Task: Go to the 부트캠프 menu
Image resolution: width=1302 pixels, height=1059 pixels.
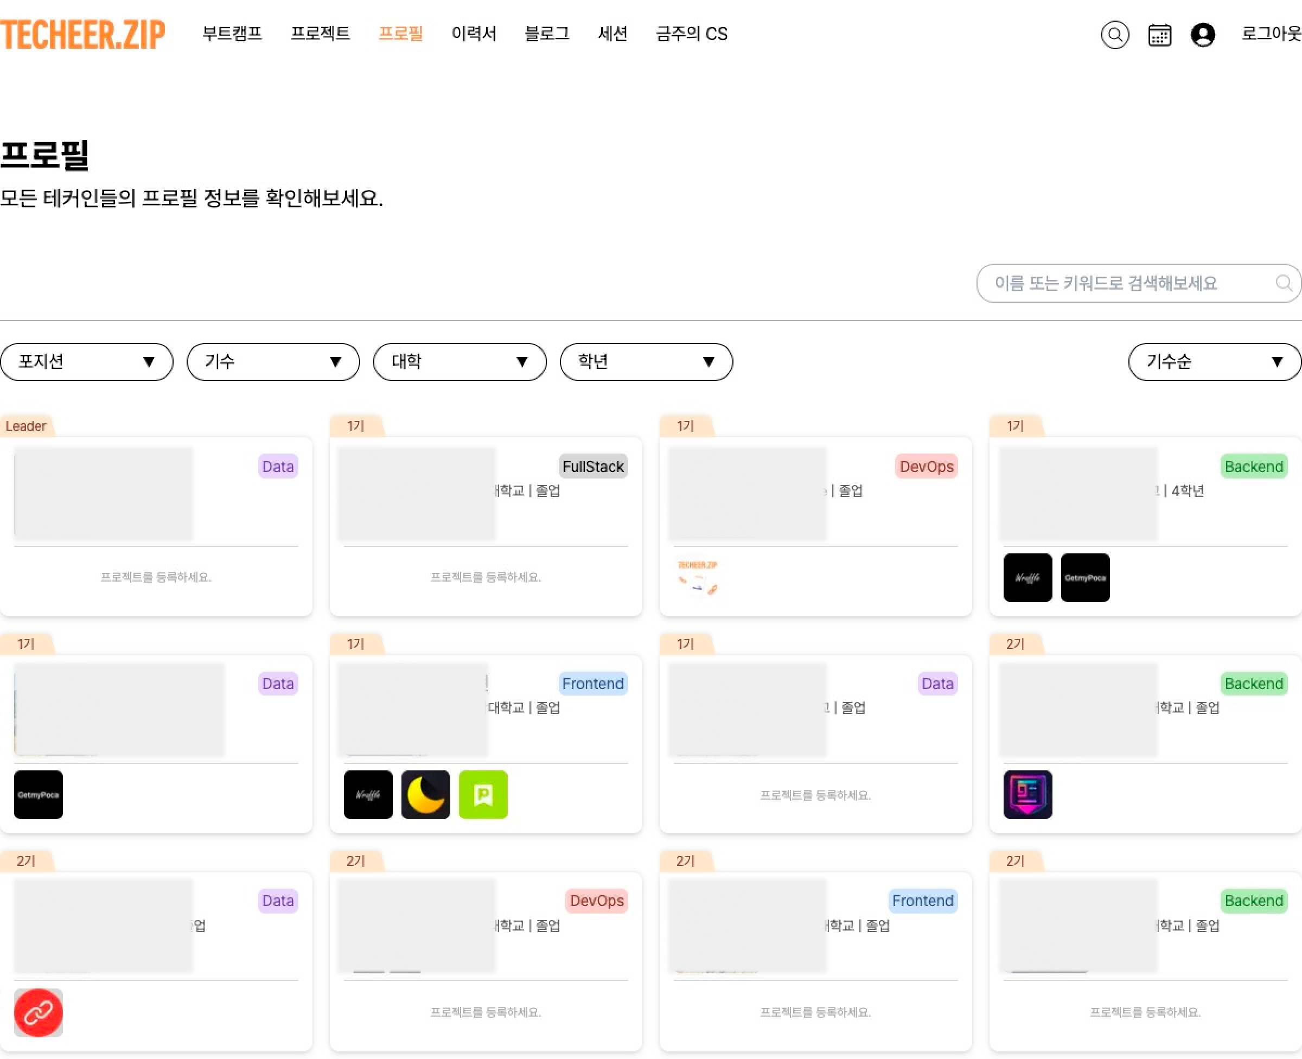Action: click(x=232, y=34)
